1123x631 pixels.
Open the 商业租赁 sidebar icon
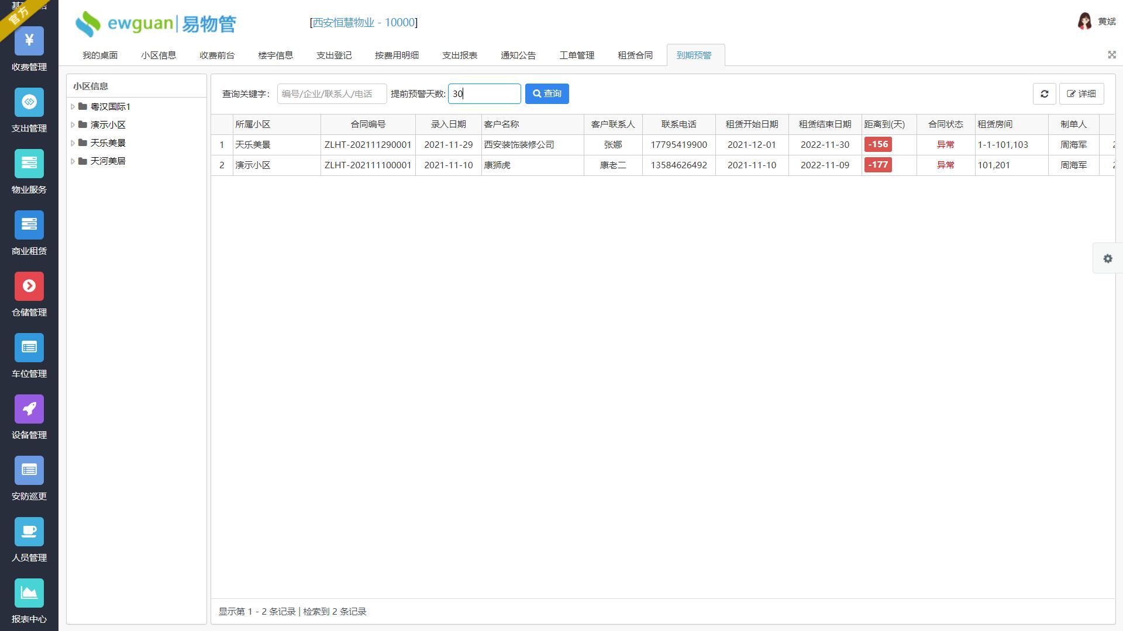(29, 226)
